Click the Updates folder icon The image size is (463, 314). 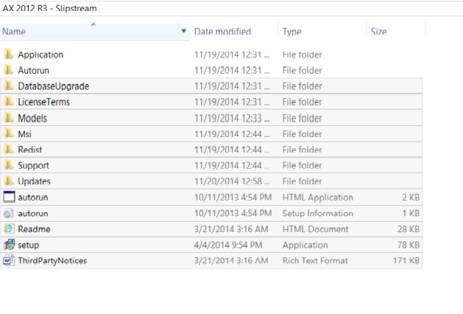(9, 181)
